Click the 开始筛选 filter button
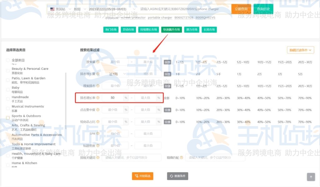Image resolution: width=320 pixels, height=187 pixels. 142,176
